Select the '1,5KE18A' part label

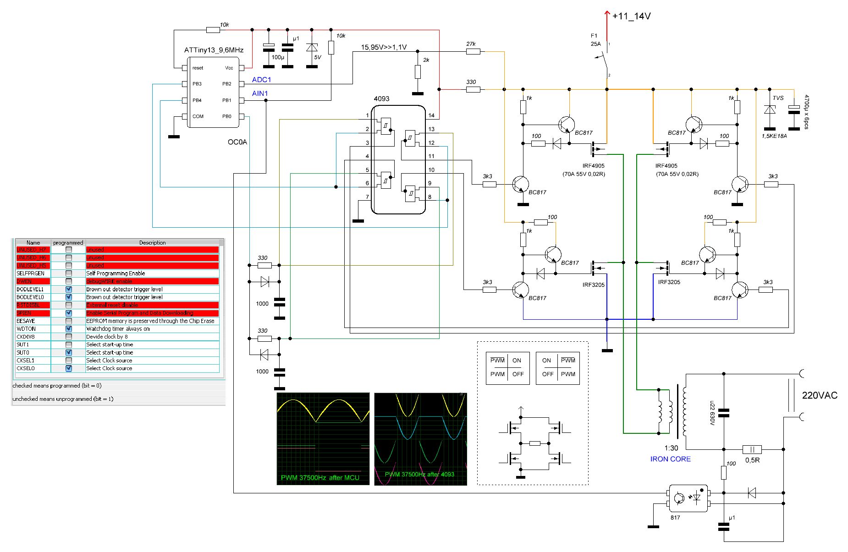774,136
